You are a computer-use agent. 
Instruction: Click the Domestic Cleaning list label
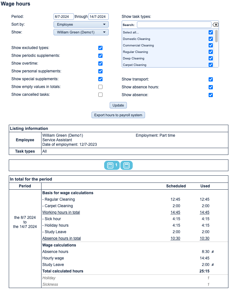point(136,39)
